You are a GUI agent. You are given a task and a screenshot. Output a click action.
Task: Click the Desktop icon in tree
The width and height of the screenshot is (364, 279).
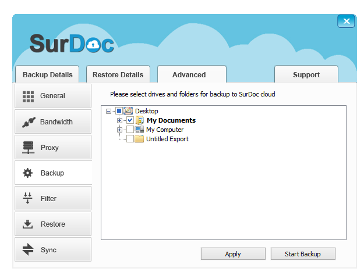[x=128, y=111]
